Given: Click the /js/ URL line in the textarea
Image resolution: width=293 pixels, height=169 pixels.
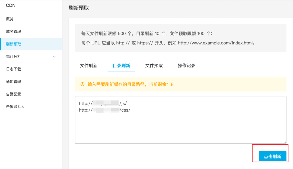Looking at the screenshot, I should pyautogui.click(x=103, y=103).
